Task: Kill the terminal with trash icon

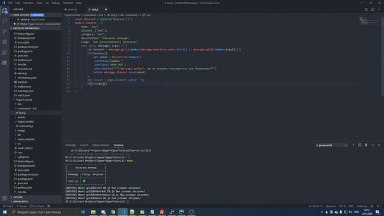Action: pos(366,145)
